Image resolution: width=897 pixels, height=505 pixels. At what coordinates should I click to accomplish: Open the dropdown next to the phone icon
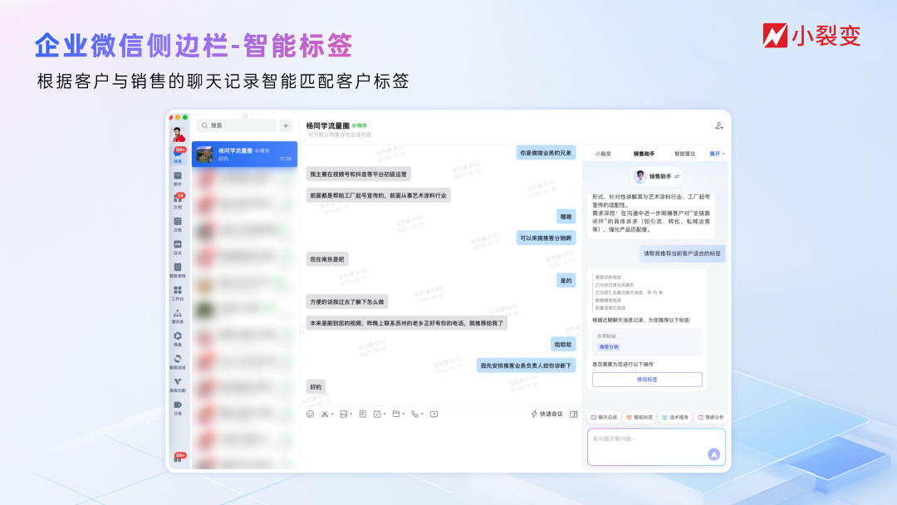pyautogui.click(x=422, y=414)
